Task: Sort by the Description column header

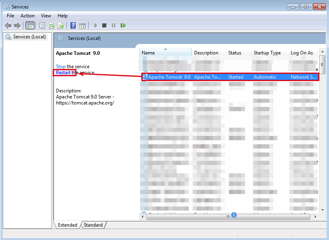Action: pos(209,53)
